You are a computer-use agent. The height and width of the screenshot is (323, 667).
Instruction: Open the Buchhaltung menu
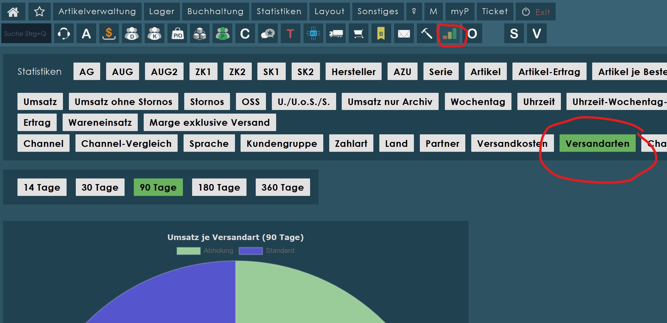(x=216, y=12)
